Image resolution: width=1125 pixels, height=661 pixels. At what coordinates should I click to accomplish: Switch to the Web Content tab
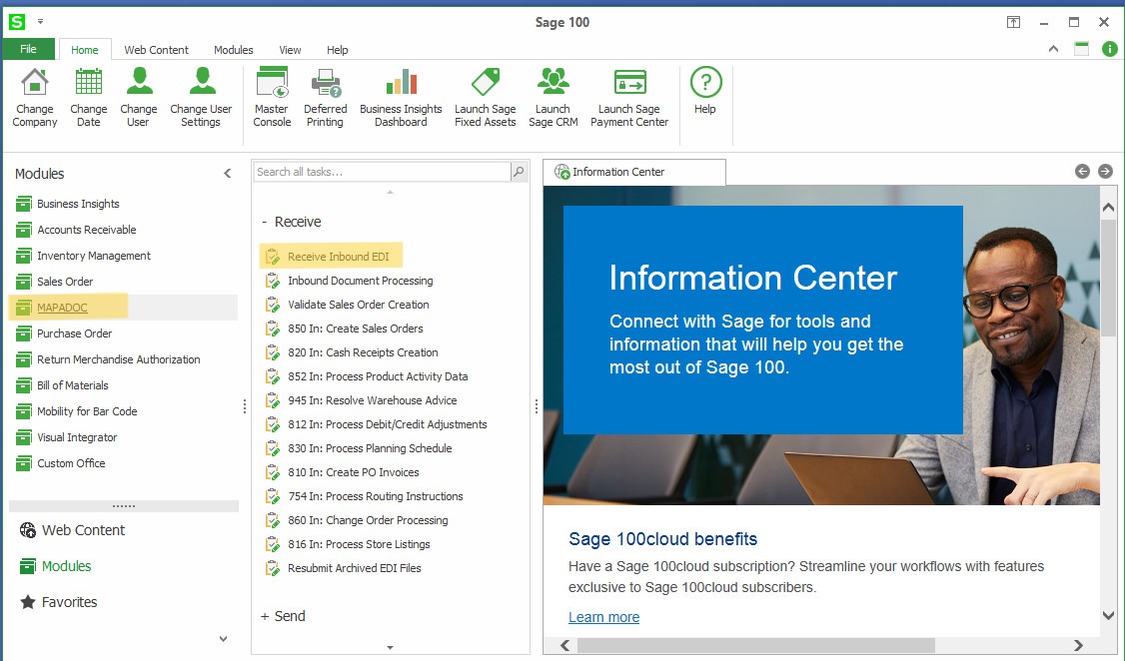click(157, 50)
